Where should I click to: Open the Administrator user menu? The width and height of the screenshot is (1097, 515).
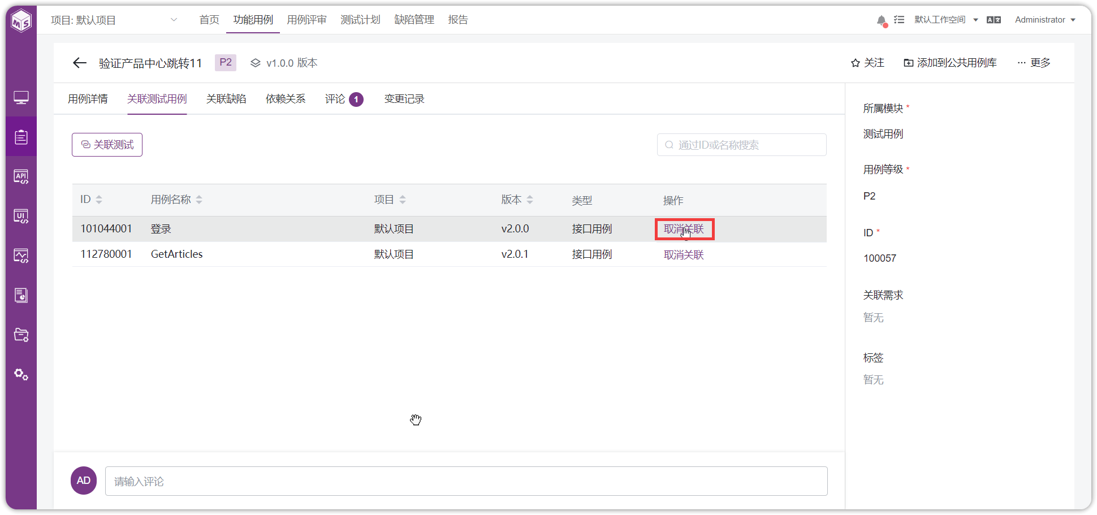1045,20
